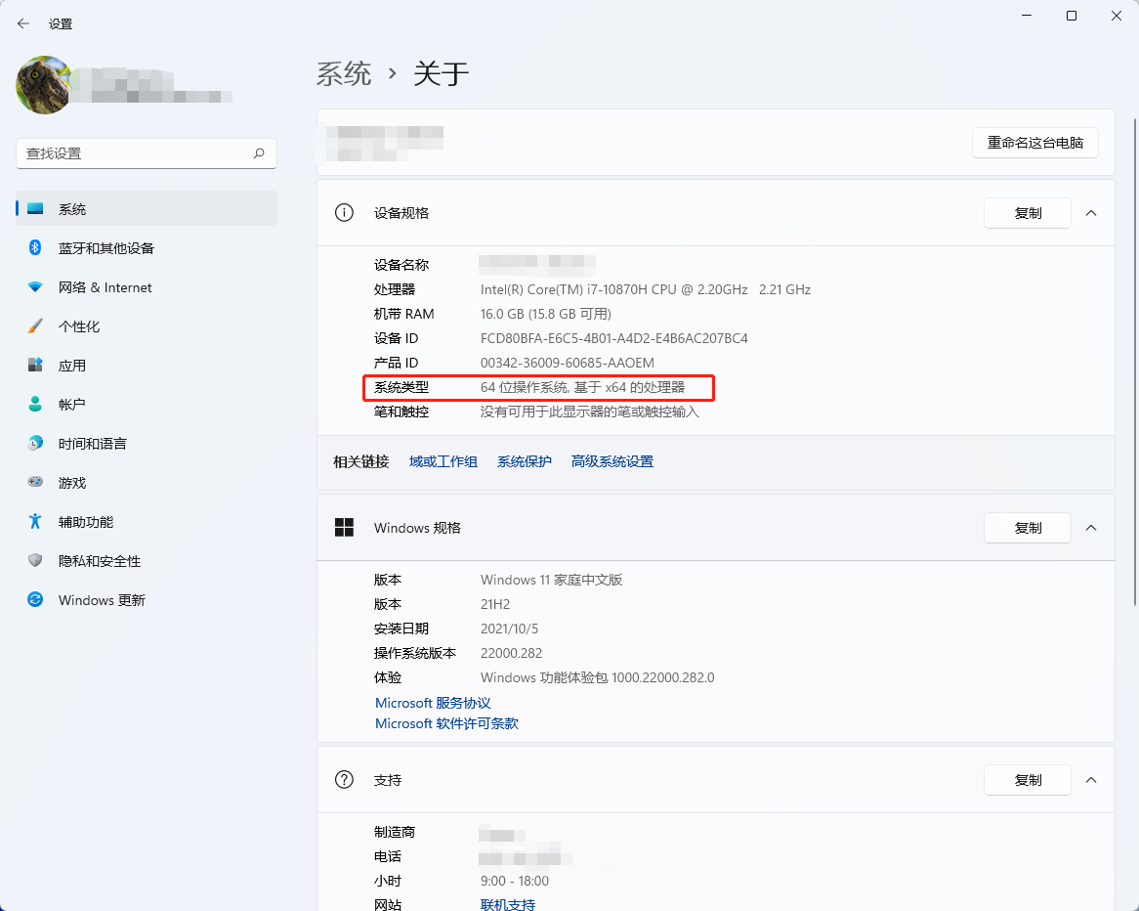Open 辅助功能 settings
Viewport: 1139px width, 911px height.
[146, 522]
